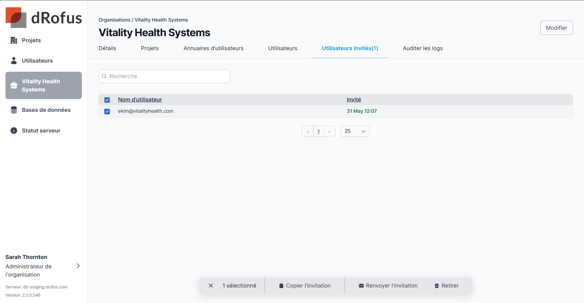Click the Recherche search field
The height and width of the screenshot is (303, 584).
click(164, 76)
